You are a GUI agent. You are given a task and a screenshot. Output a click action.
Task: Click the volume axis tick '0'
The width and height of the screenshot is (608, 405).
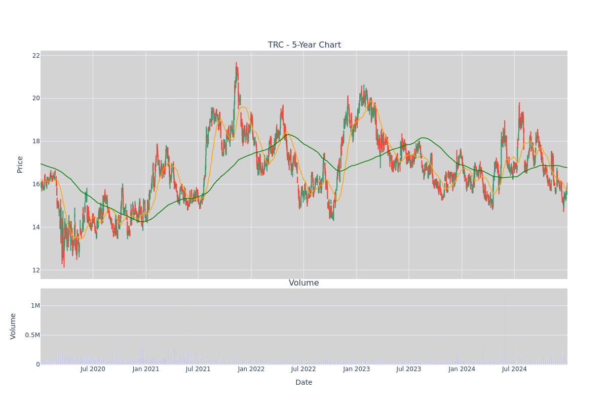[38, 364]
